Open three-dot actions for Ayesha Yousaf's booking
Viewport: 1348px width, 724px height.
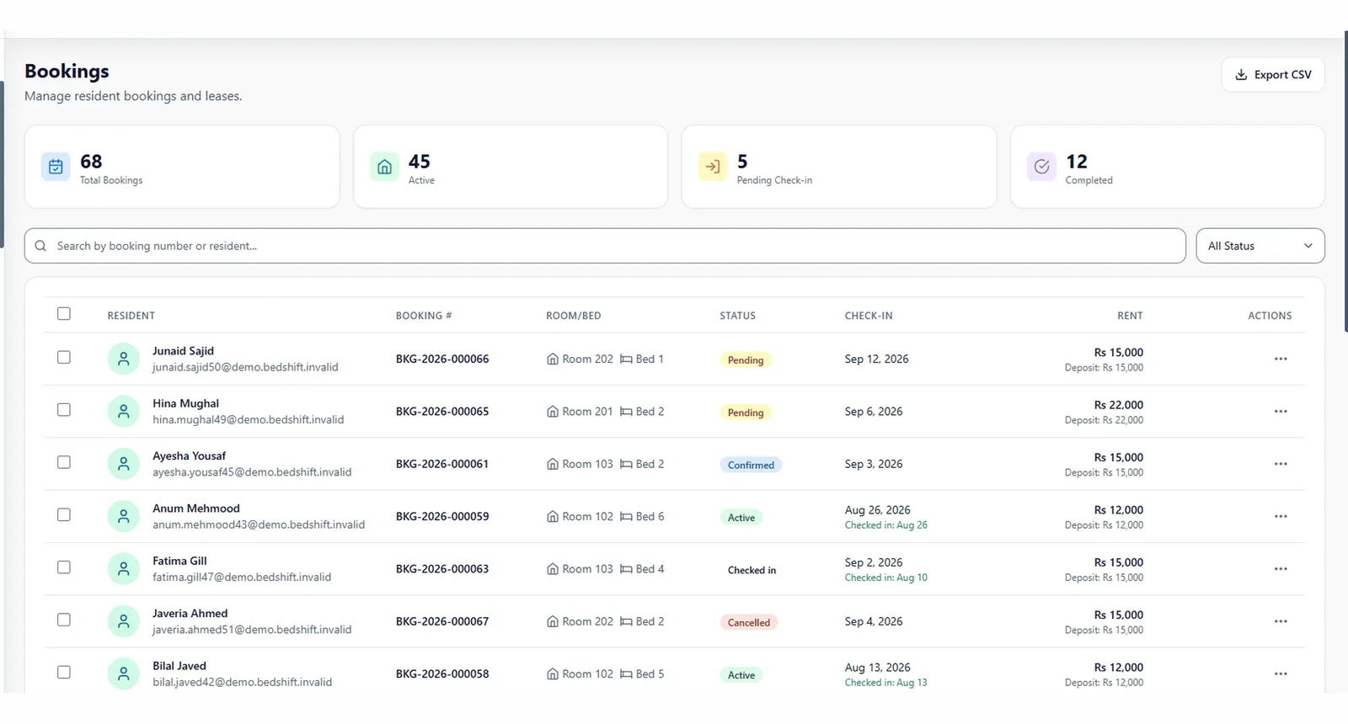[x=1281, y=464]
